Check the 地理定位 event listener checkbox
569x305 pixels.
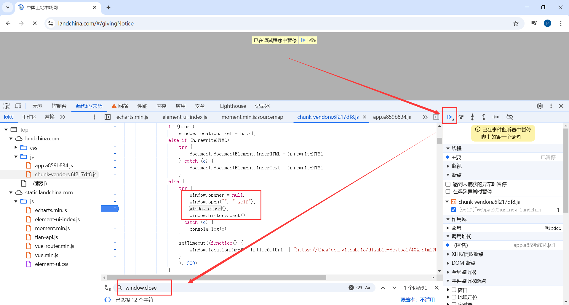point(454,297)
